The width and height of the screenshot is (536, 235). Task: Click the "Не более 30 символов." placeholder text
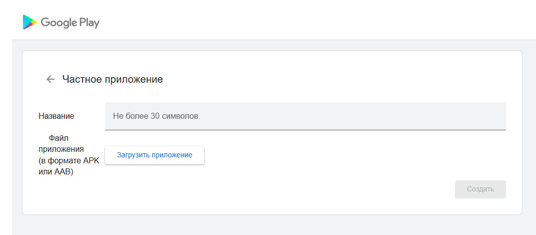tap(157, 116)
